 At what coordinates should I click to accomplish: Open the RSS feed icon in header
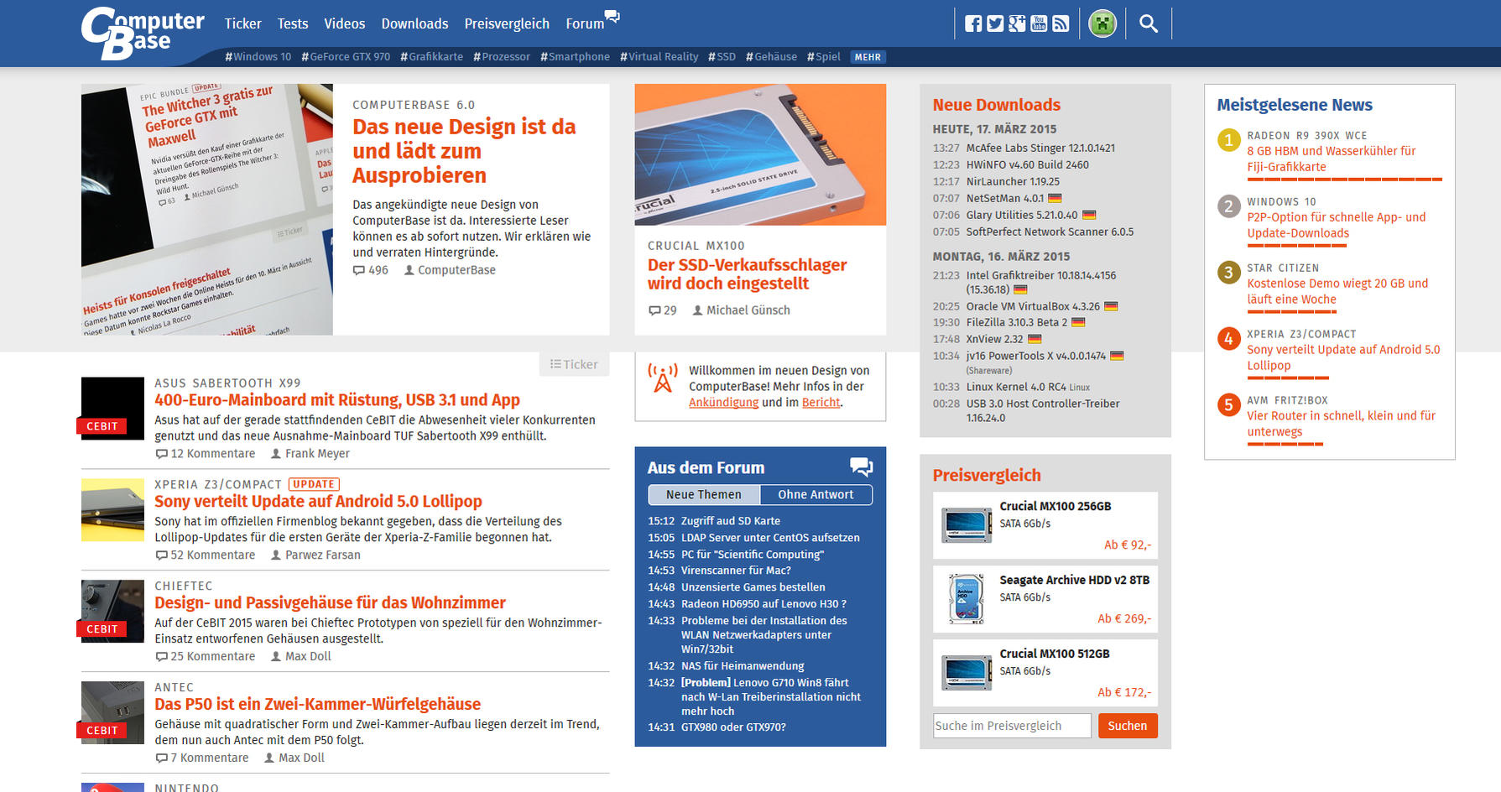pos(1061,23)
